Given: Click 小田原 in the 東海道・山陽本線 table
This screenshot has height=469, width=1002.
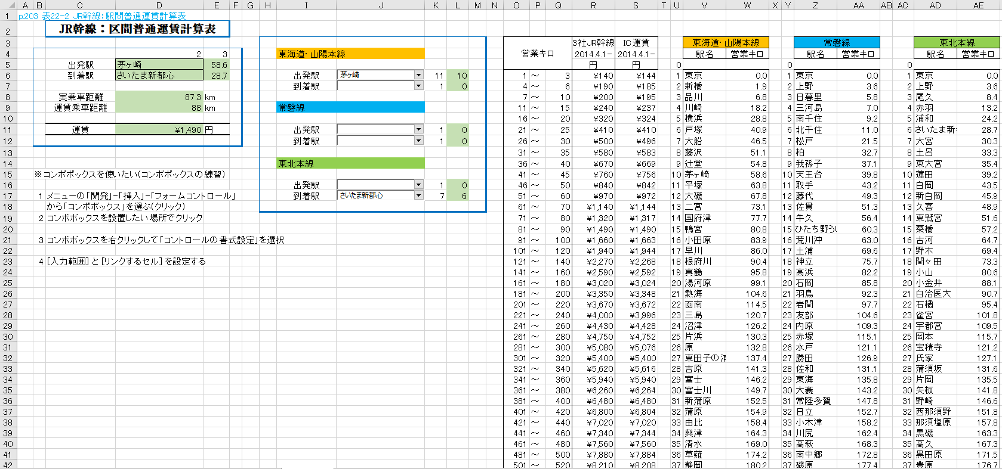Looking at the screenshot, I should [x=704, y=240].
